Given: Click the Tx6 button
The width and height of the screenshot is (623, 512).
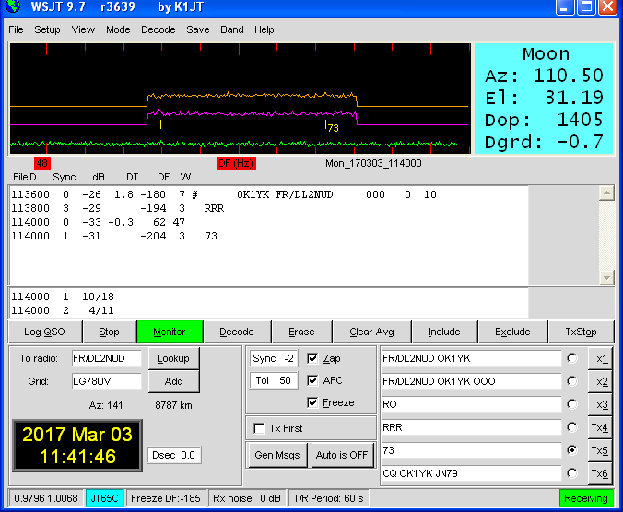Looking at the screenshot, I should (599, 473).
